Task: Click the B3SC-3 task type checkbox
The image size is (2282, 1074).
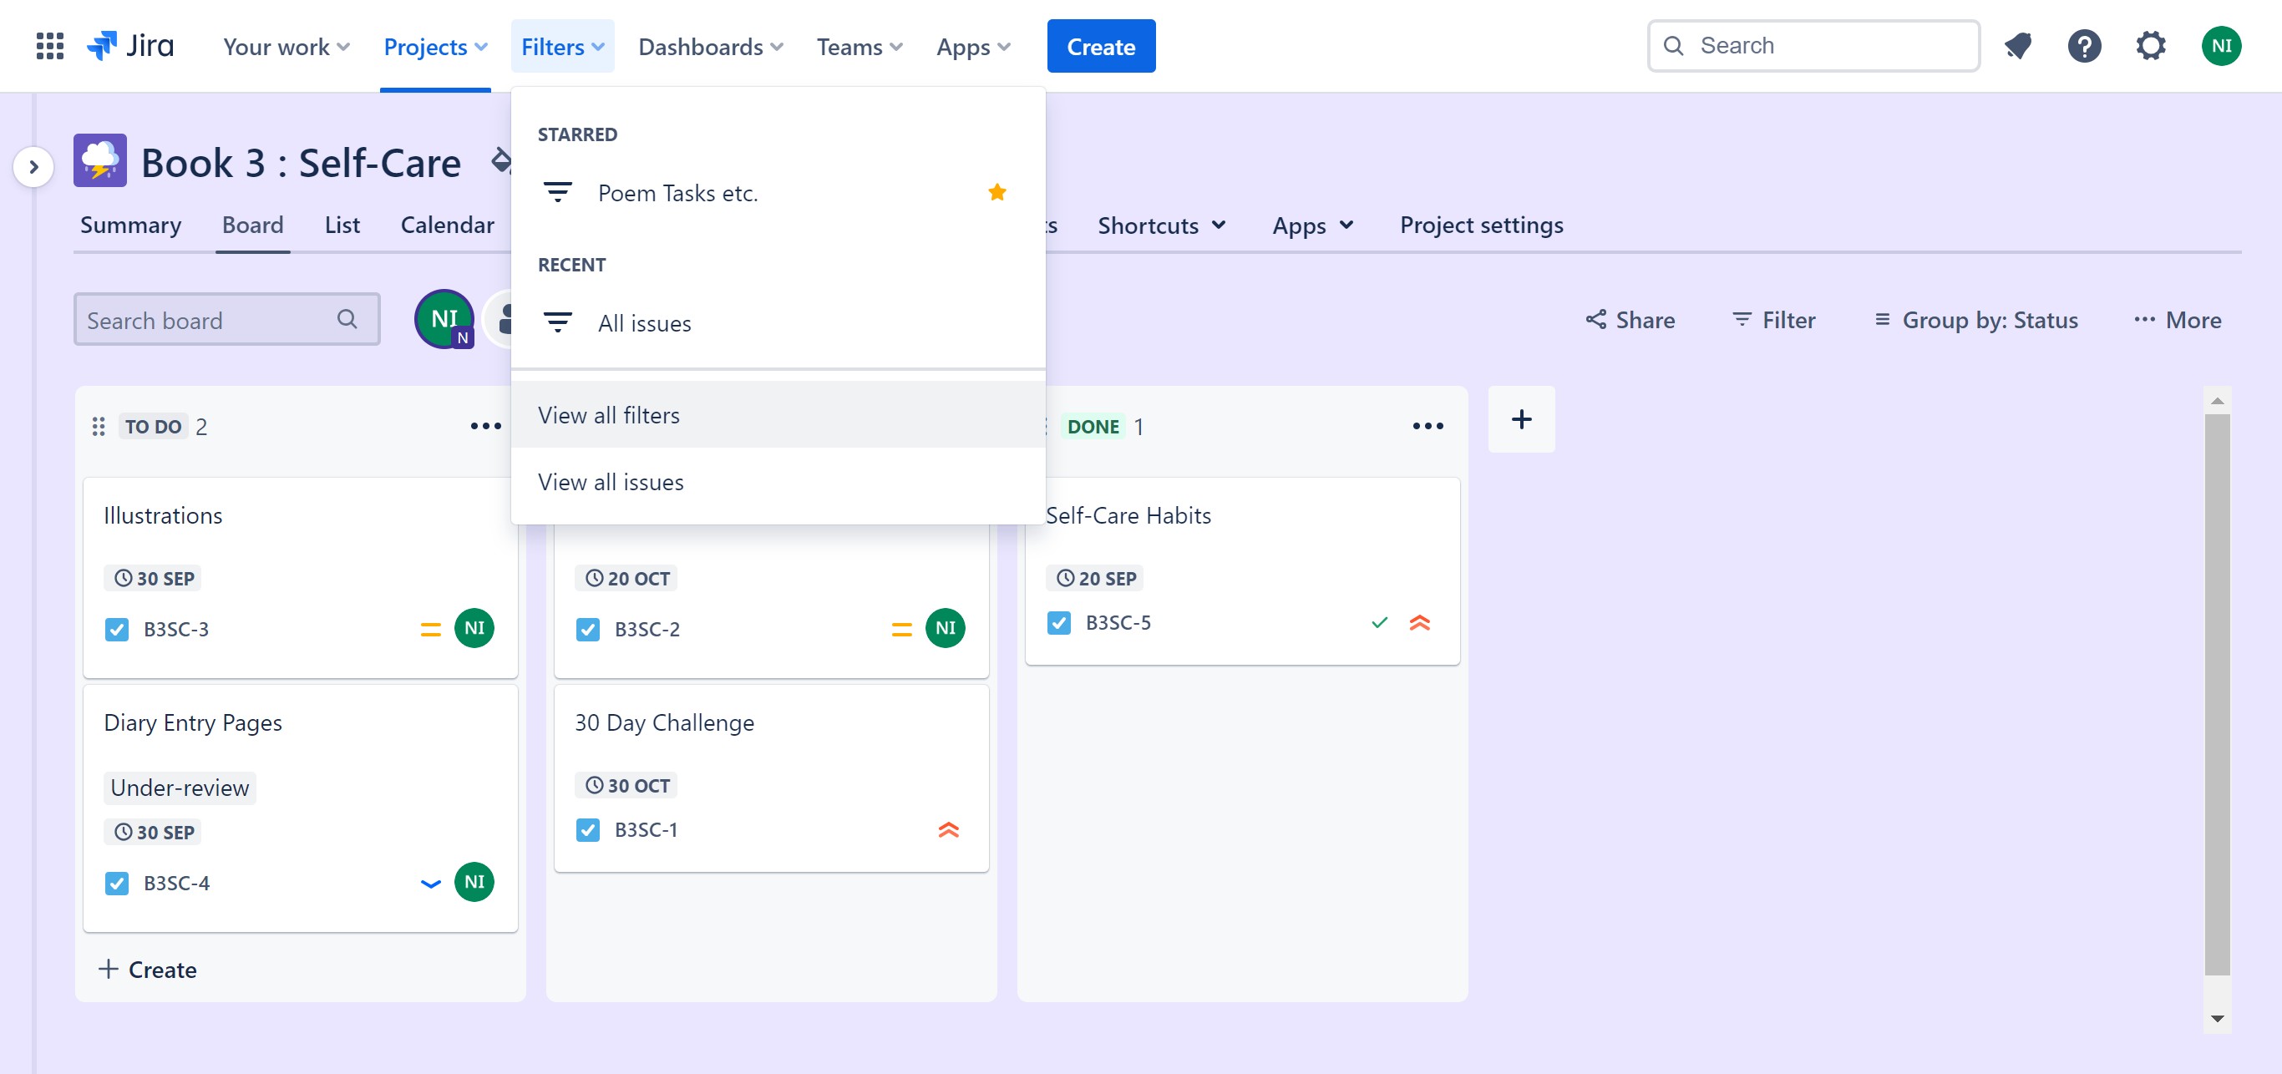Action: pos(117,630)
